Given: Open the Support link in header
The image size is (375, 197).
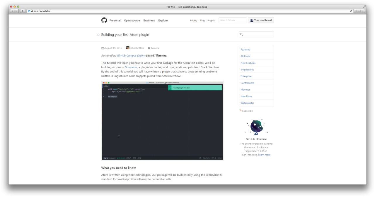Looking at the screenshot, I should [x=211, y=20].
